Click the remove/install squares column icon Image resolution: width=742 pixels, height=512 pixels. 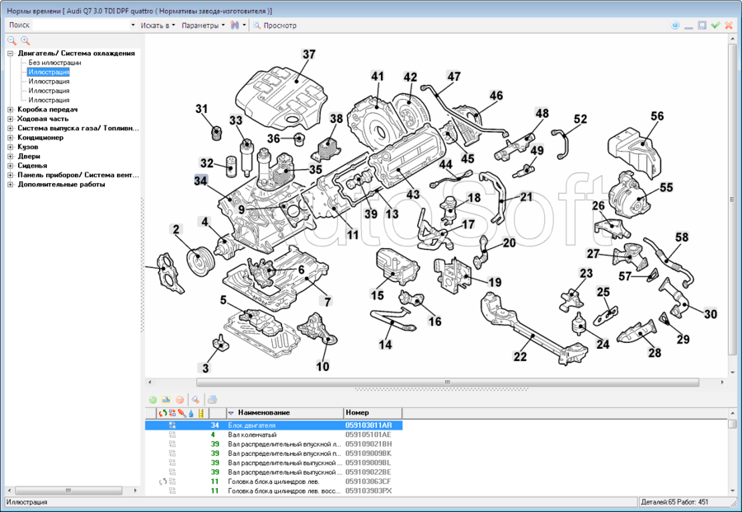172,413
